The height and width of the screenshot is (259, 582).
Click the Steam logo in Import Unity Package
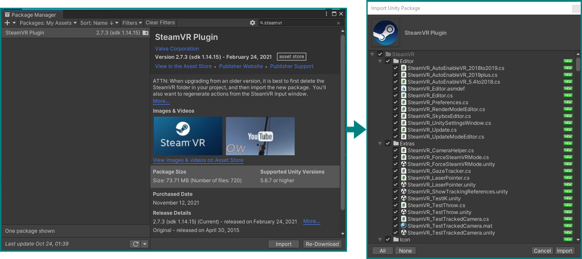point(386,33)
